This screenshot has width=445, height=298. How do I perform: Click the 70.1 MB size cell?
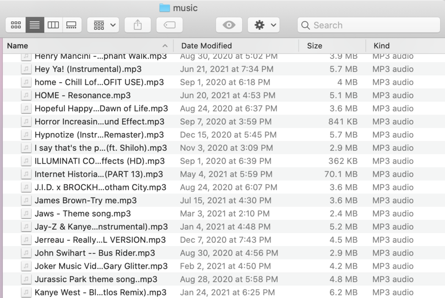pos(341,174)
